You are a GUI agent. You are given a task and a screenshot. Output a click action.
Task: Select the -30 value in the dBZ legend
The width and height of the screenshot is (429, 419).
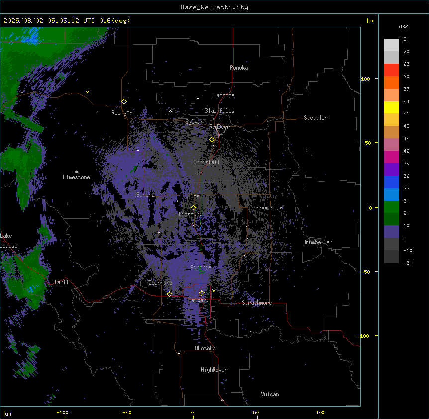pyautogui.click(x=408, y=263)
